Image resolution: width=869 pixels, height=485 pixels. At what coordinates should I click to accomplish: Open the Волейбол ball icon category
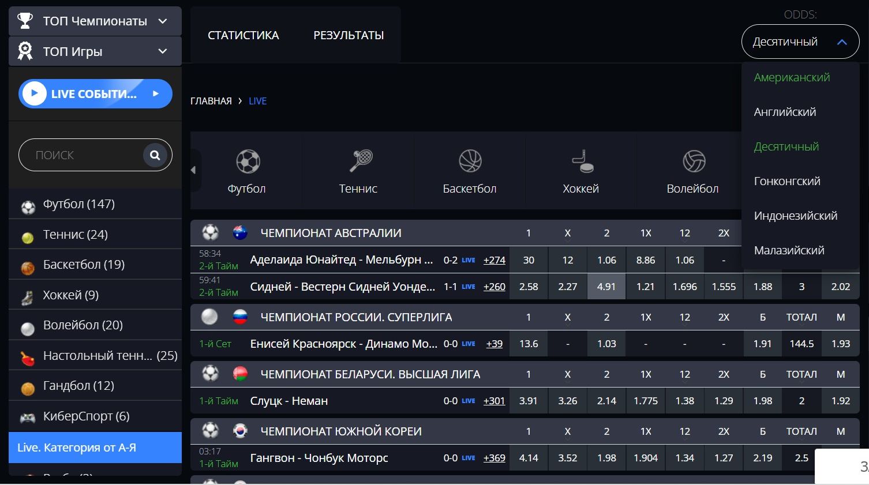(x=694, y=161)
